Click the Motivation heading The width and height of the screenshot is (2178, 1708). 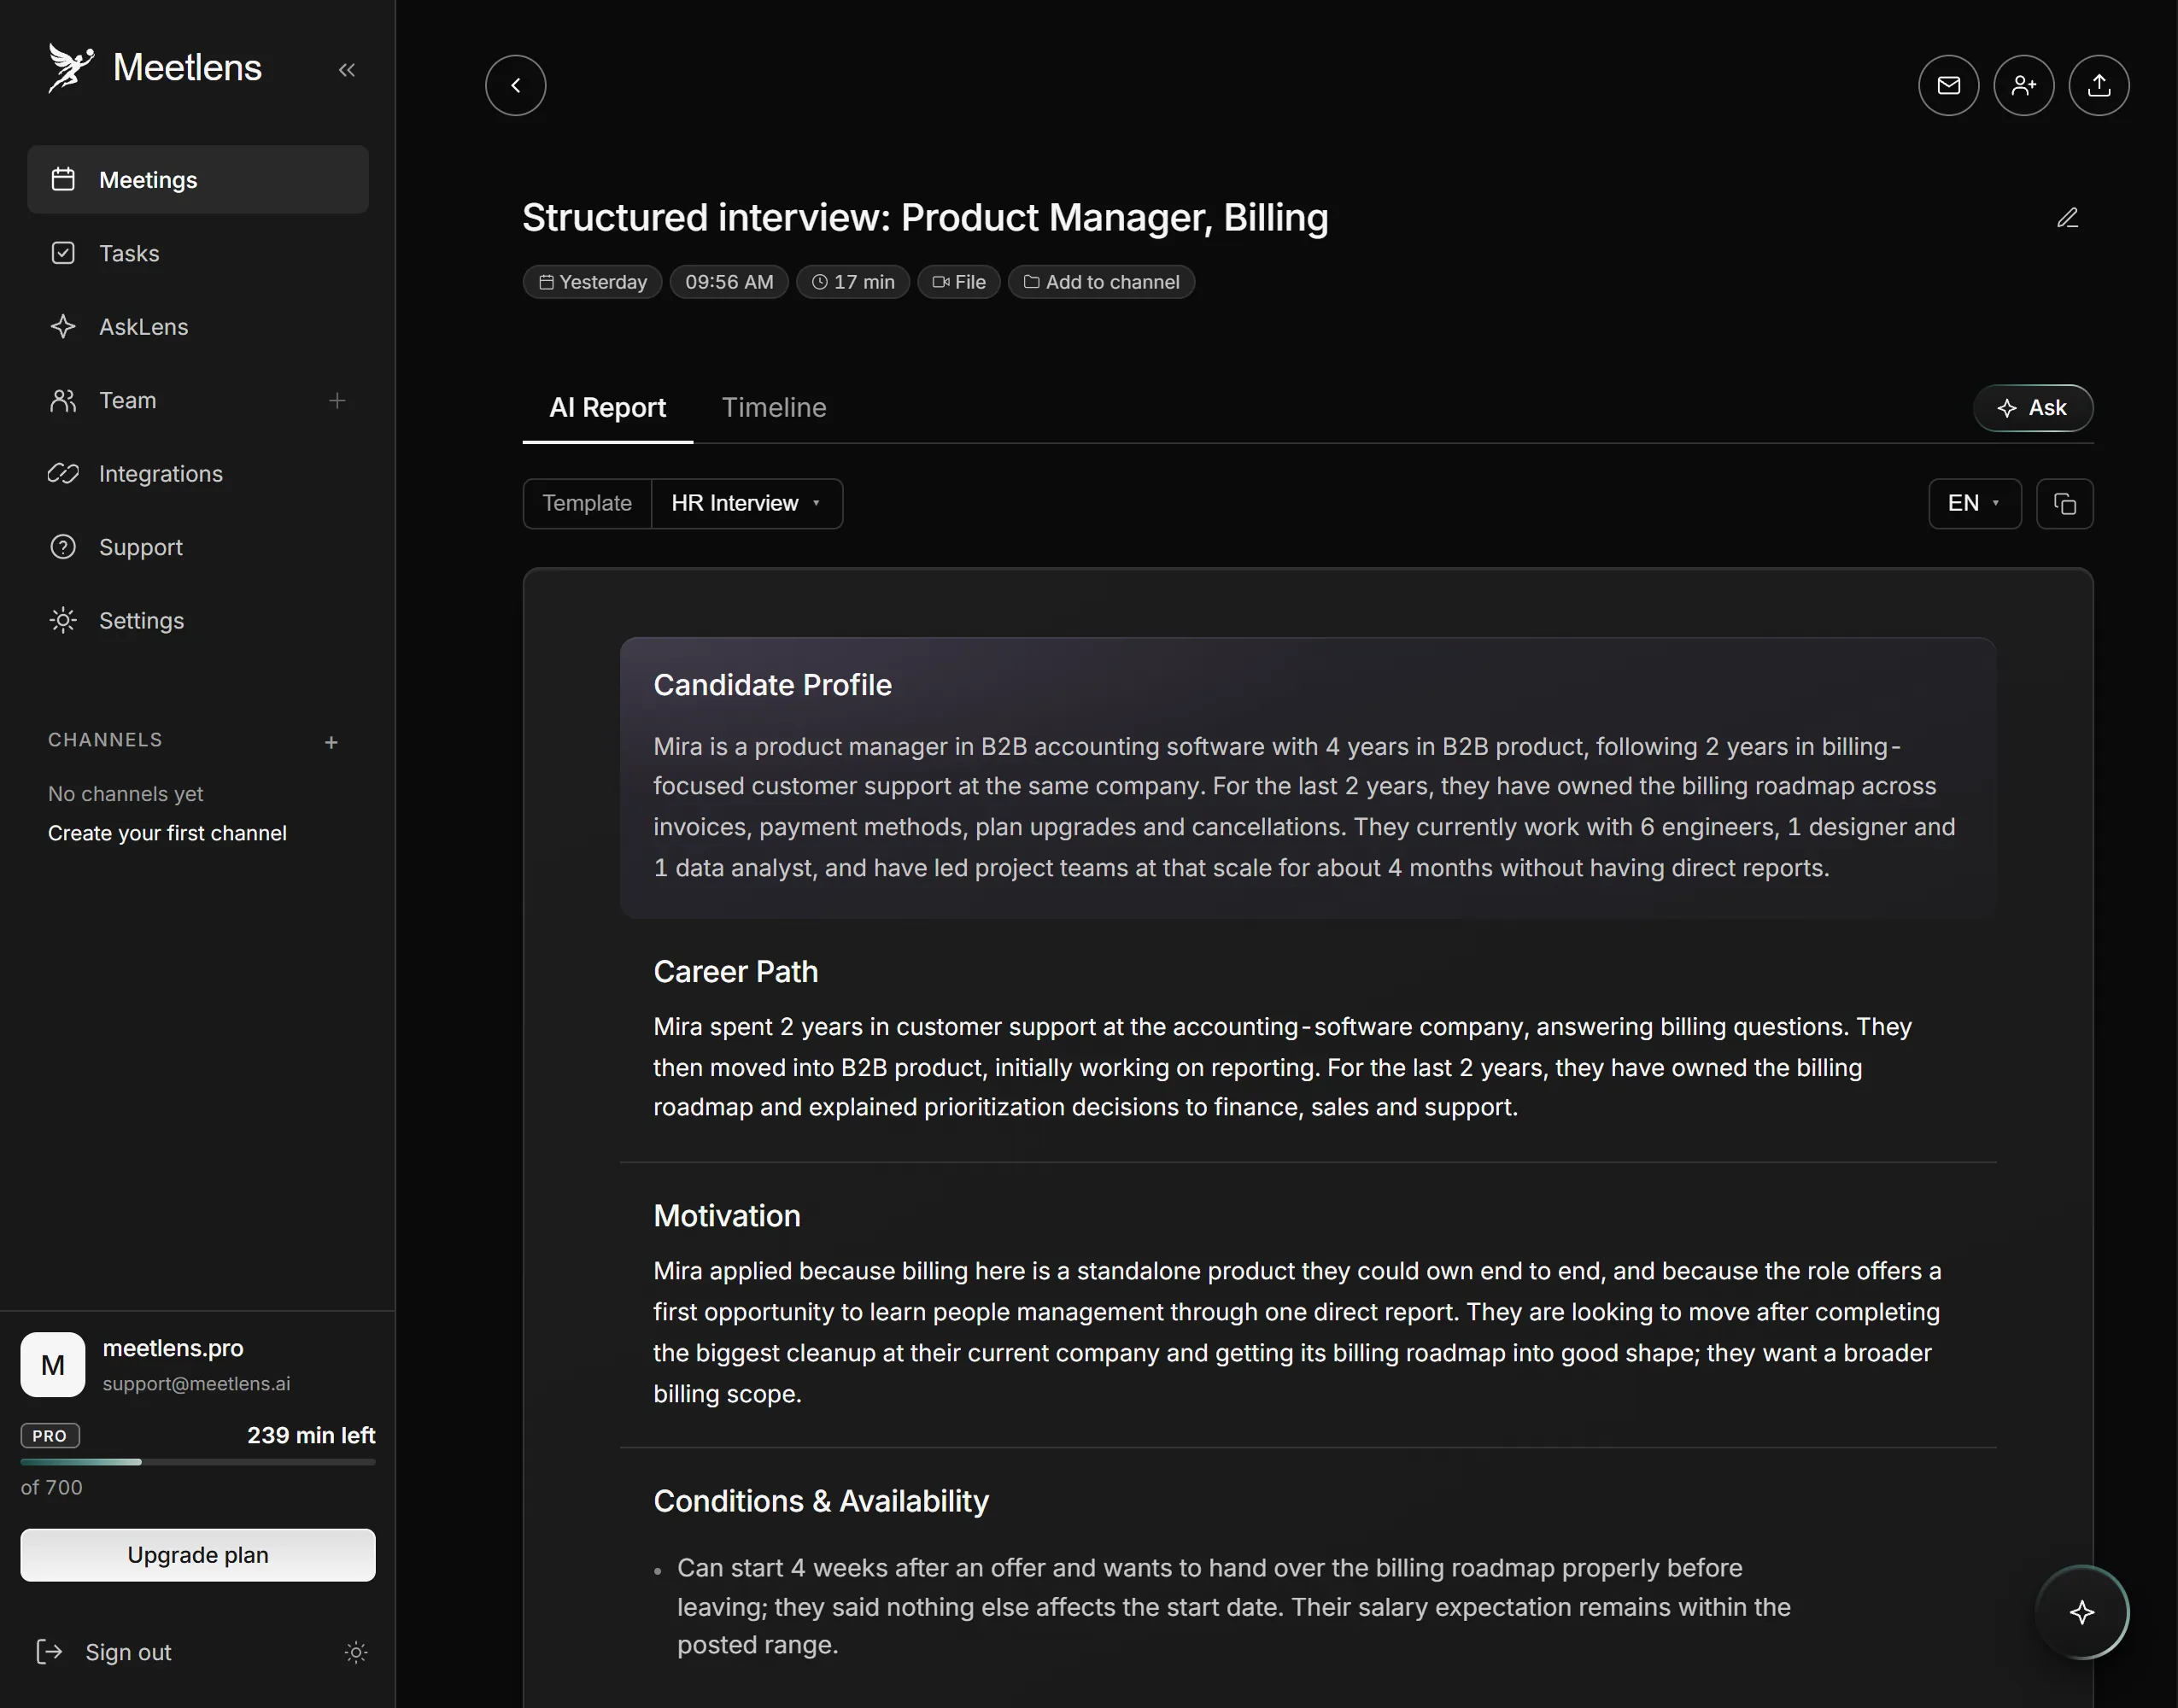point(727,1216)
